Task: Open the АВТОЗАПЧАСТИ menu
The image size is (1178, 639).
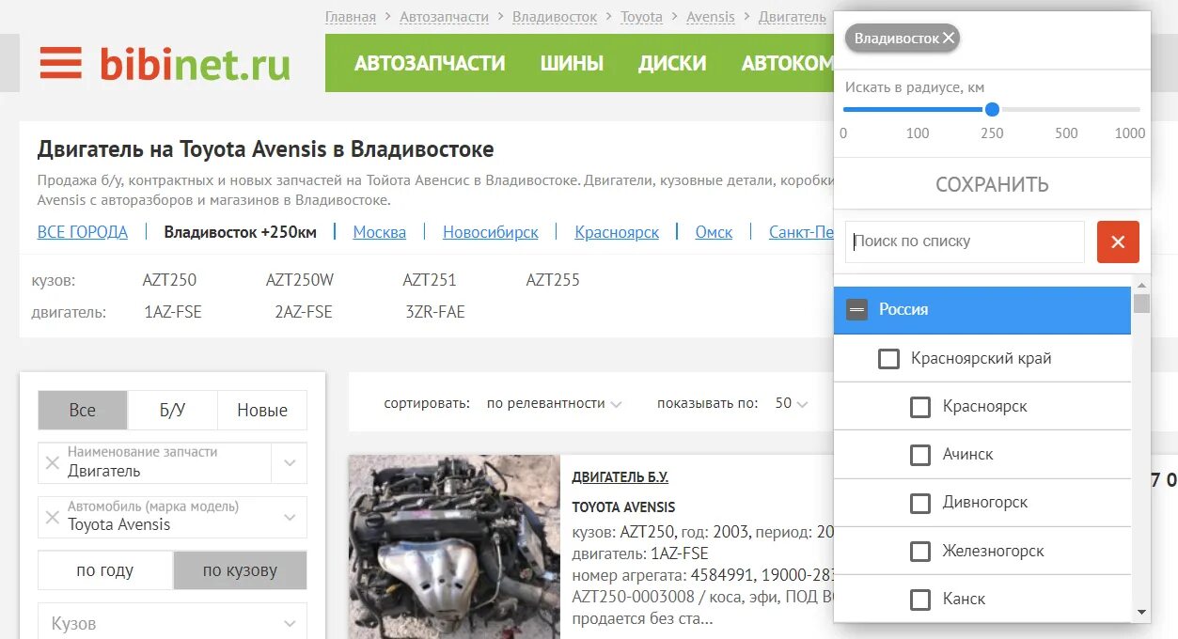Action: [x=430, y=64]
